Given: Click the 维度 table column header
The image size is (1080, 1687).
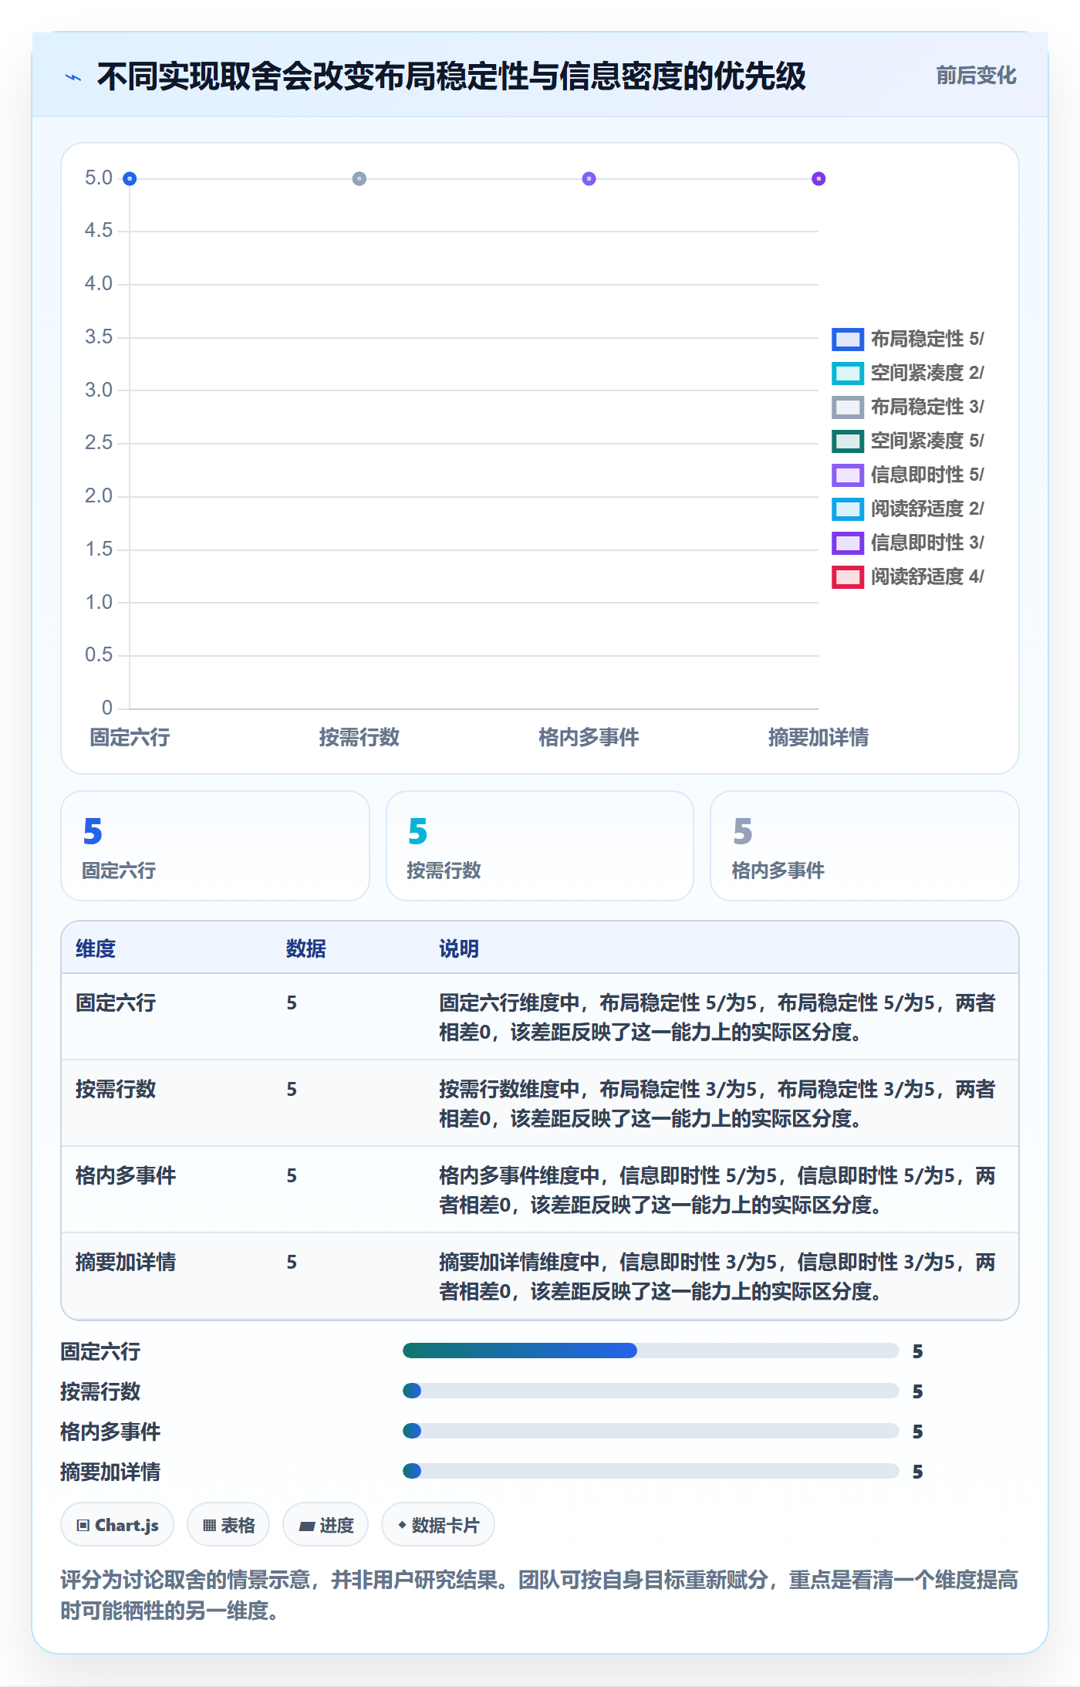Looking at the screenshot, I should click(x=96, y=948).
